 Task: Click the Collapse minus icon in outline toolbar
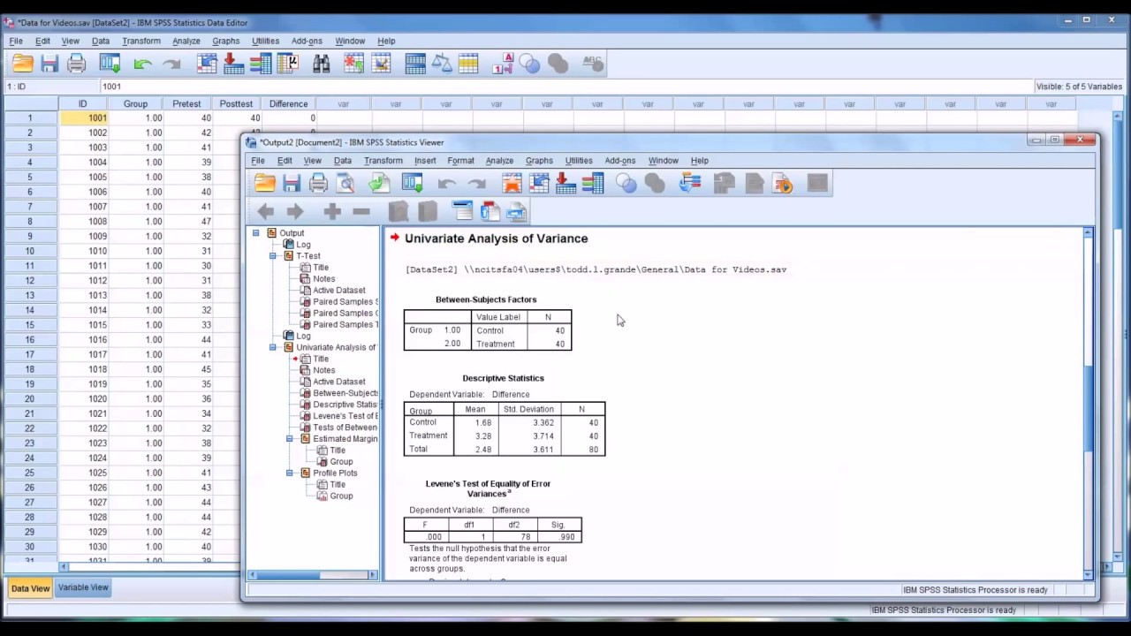(x=361, y=211)
